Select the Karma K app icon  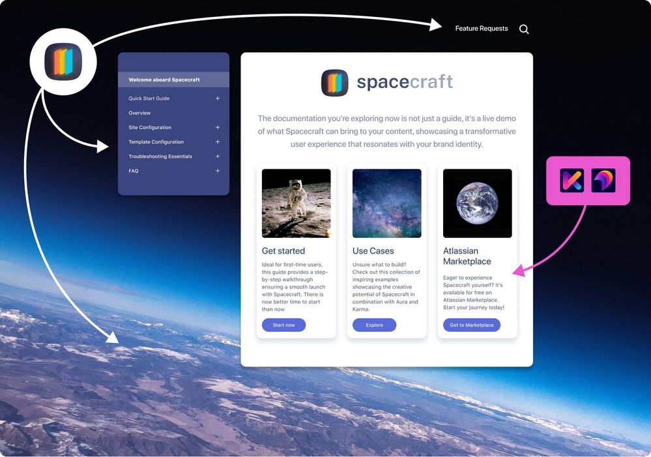(571, 181)
